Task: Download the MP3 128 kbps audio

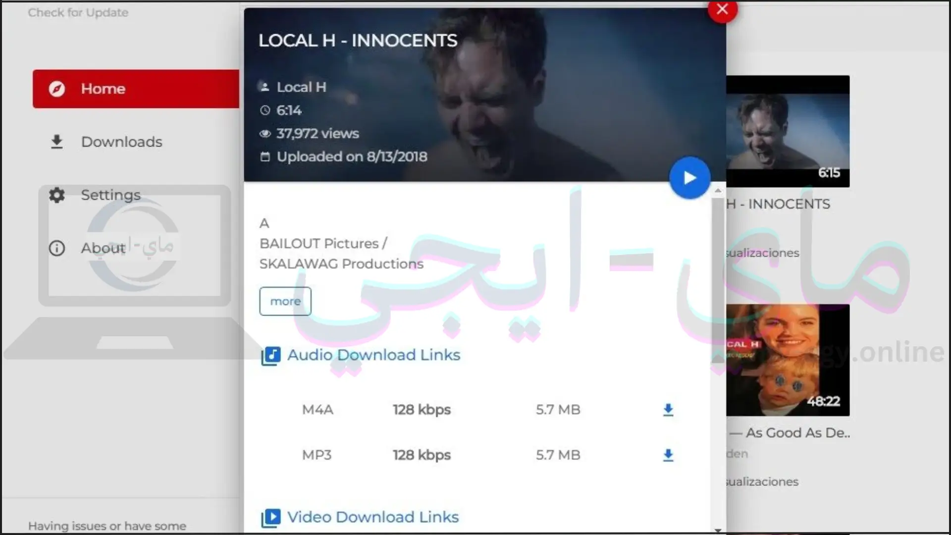Action: click(668, 455)
